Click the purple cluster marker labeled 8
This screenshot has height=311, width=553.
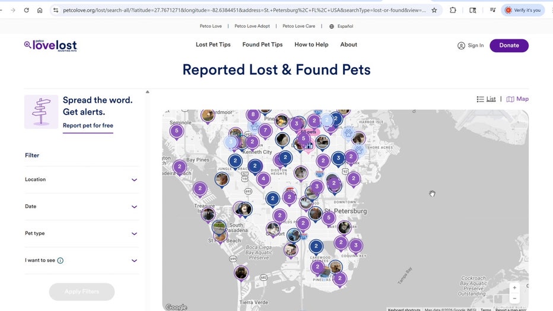click(x=253, y=115)
